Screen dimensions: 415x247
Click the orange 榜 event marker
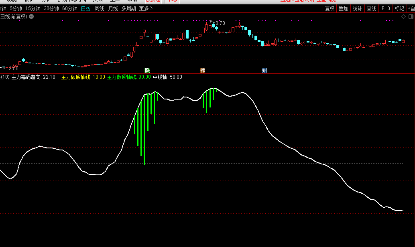click(202, 70)
